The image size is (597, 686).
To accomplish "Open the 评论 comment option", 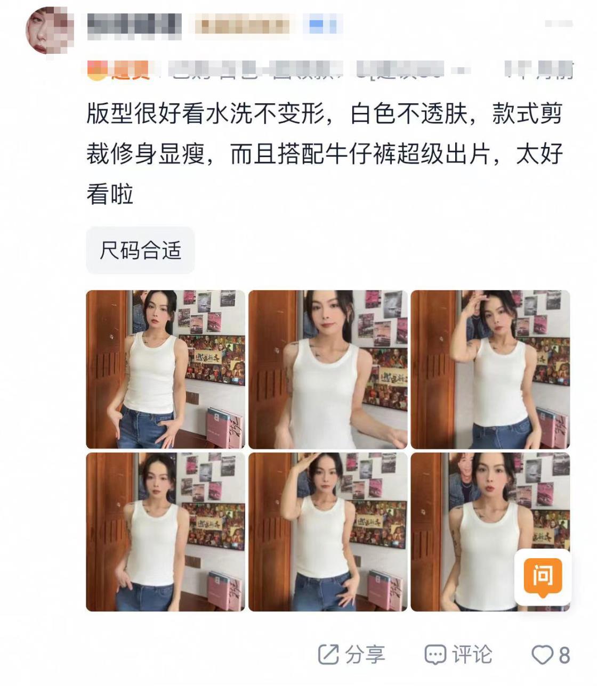I will [x=472, y=655].
